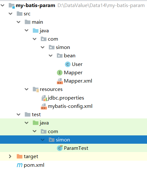147x169 pixels.
Task: Click the Maven pom.xml icon
Action: [x=20, y=165]
